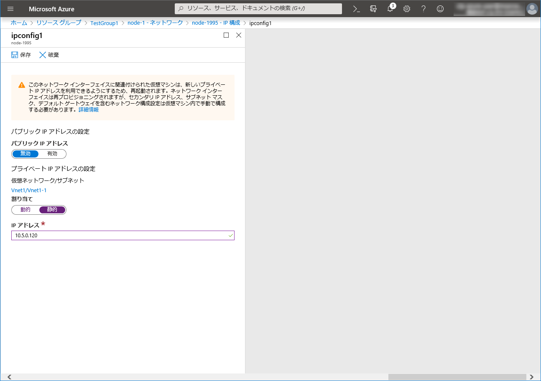This screenshot has width=541, height=381.
Task: Send feedback via smiley icon
Action: click(x=440, y=9)
